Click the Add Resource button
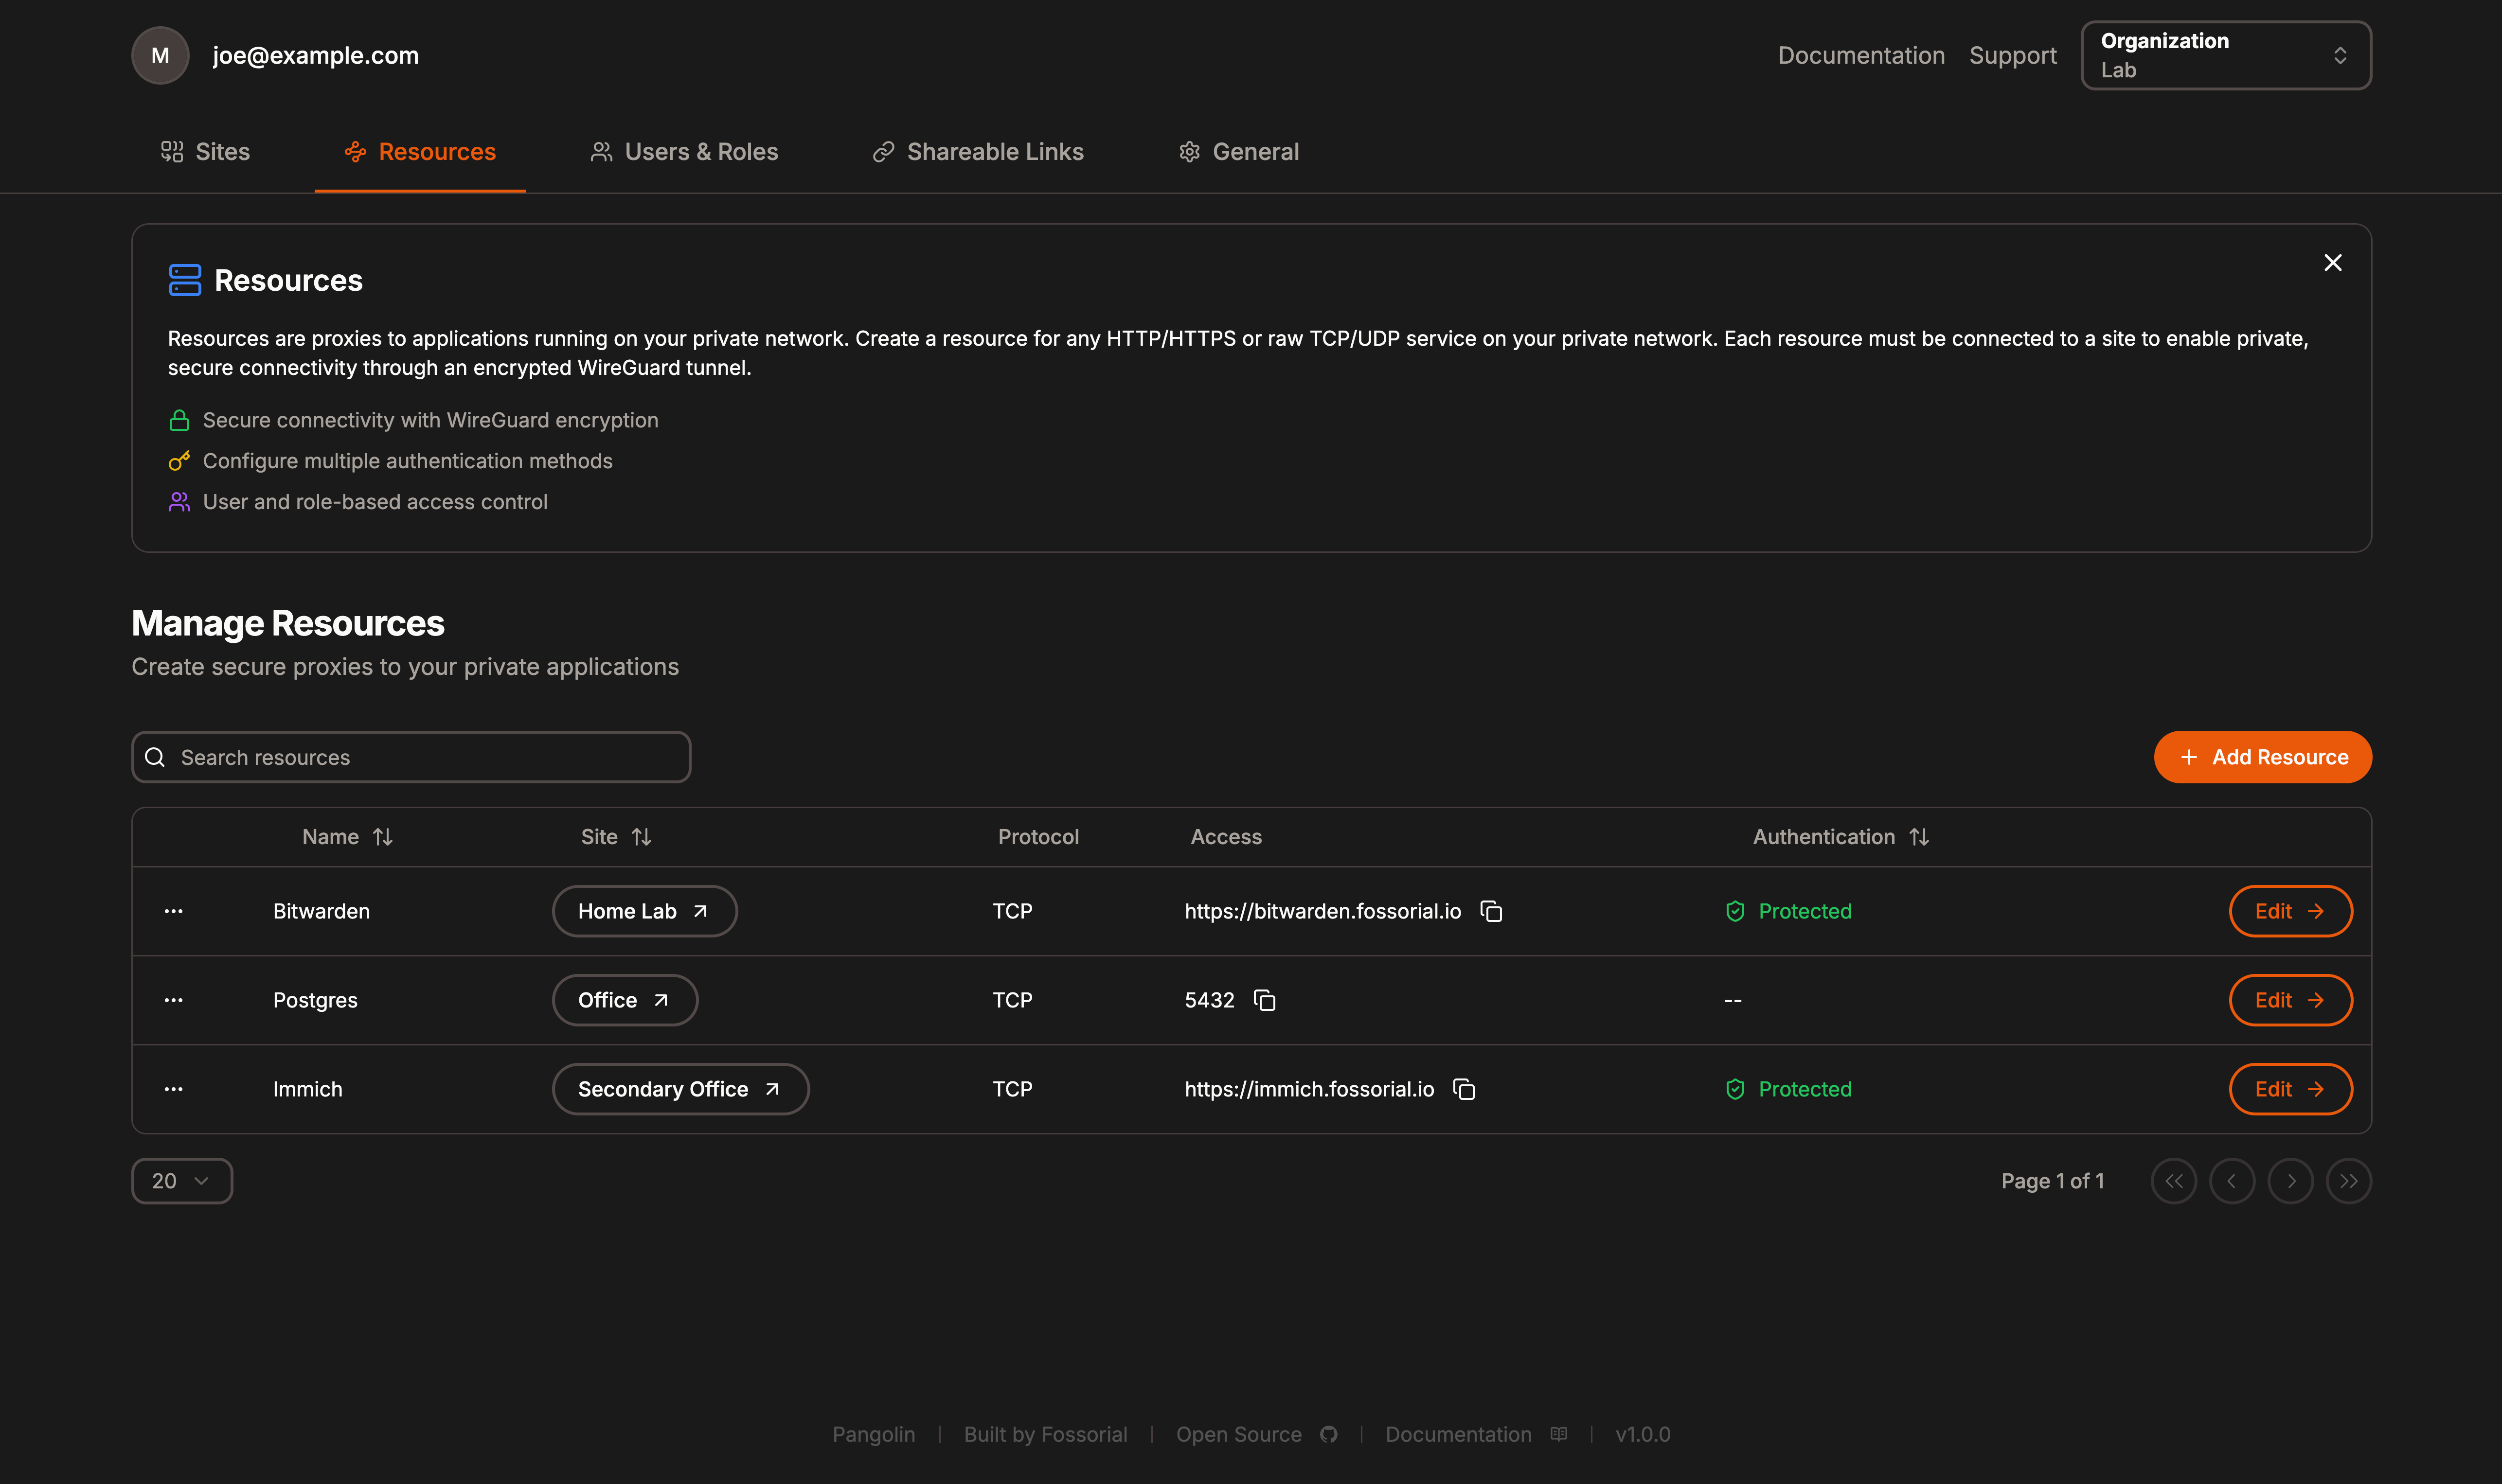The image size is (2502, 1484). (x=2262, y=757)
